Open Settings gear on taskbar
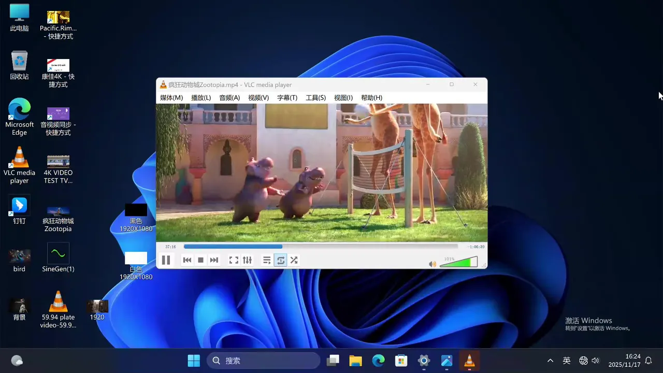The image size is (663, 373). pos(424,361)
